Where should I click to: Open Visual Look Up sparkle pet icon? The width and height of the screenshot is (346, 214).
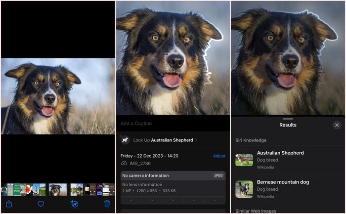tap(74, 204)
